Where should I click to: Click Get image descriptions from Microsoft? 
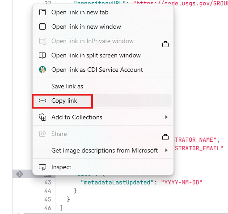coord(103,150)
